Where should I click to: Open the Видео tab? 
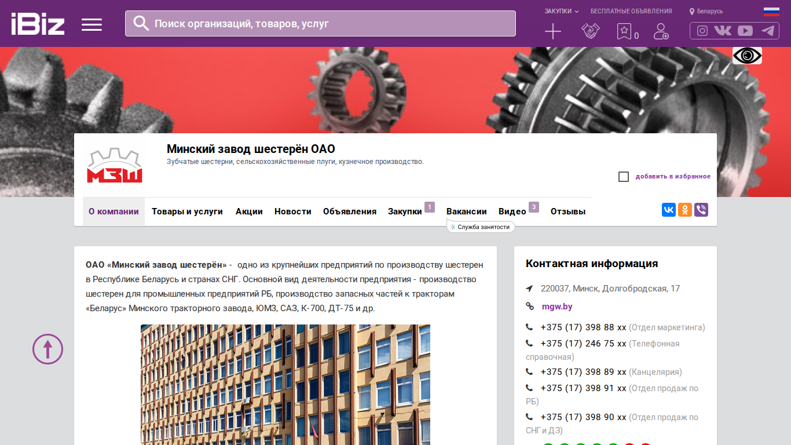(x=512, y=211)
